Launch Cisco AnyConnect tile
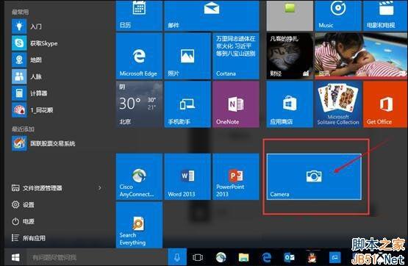 pyautogui.click(x=139, y=176)
